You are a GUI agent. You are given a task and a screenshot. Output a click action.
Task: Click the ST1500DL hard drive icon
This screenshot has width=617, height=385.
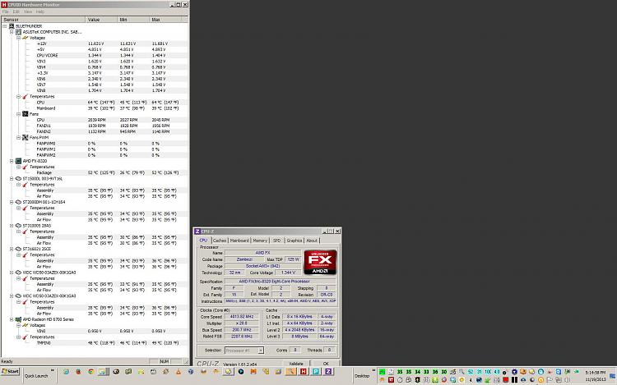pos(18,179)
